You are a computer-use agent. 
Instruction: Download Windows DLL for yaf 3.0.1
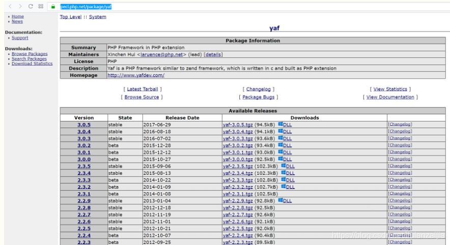tap(285, 152)
